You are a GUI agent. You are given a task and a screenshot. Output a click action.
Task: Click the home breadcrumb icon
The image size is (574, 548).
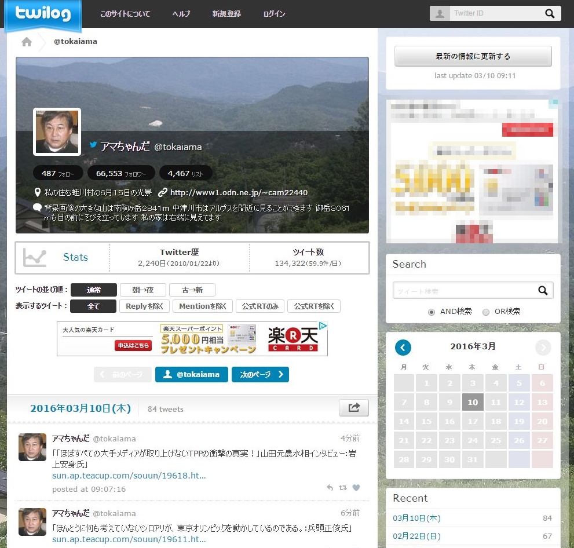point(25,41)
